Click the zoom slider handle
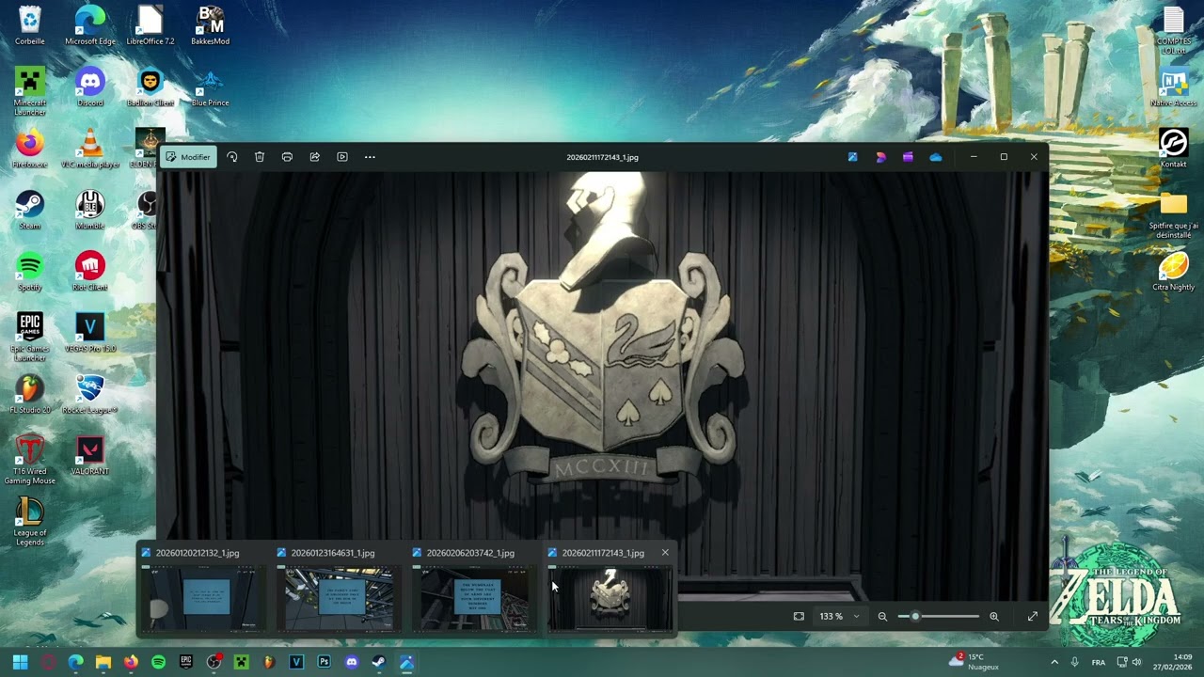 tap(915, 617)
